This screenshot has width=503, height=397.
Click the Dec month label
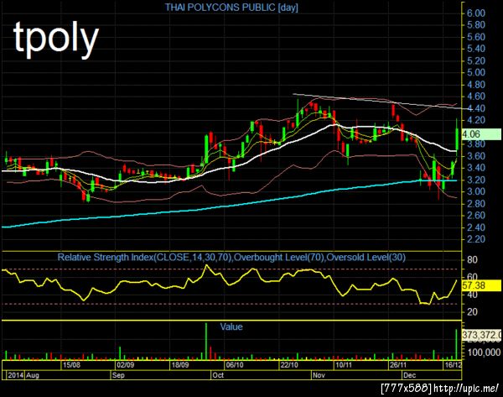[410, 375]
